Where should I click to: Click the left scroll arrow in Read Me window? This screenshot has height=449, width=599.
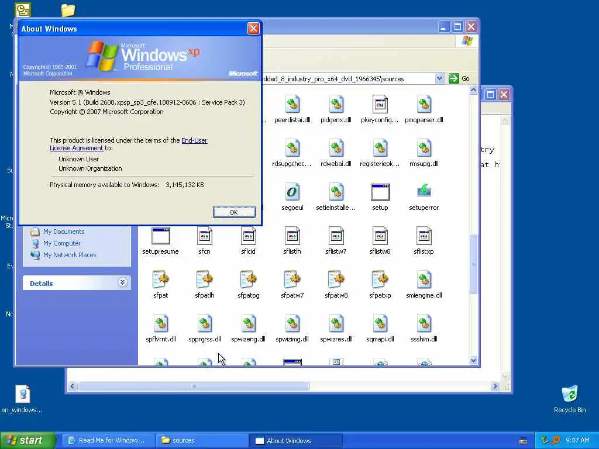click(72, 386)
